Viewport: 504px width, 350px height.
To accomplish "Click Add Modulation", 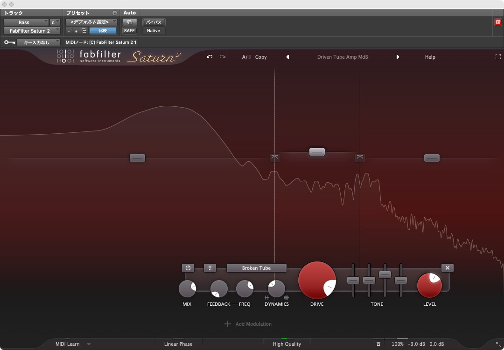I will click(x=248, y=324).
